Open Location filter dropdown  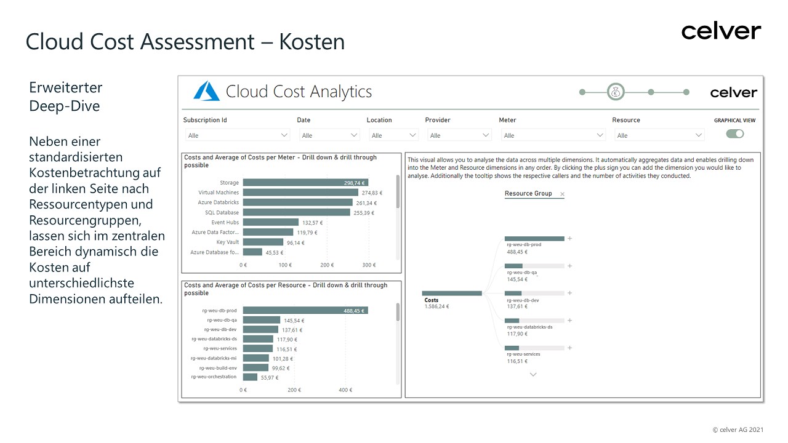pyautogui.click(x=393, y=135)
